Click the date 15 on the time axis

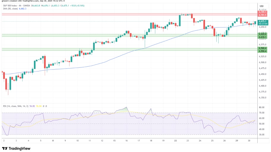tap(114, 141)
